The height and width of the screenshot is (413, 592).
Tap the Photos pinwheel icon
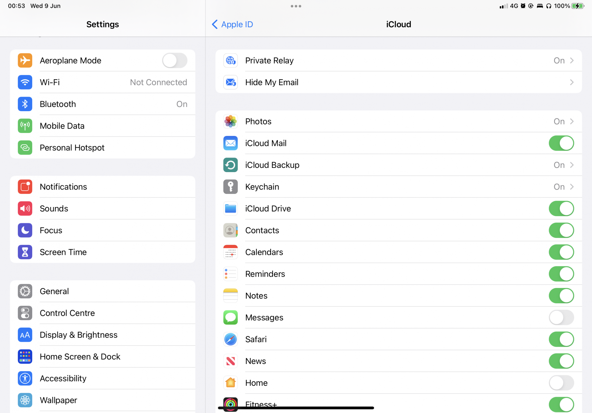click(231, 122)
